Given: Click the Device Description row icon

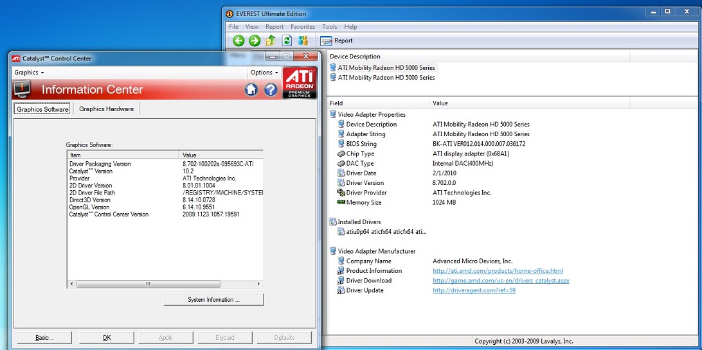Looking at the screenshot, I should [x=341, y=124].
